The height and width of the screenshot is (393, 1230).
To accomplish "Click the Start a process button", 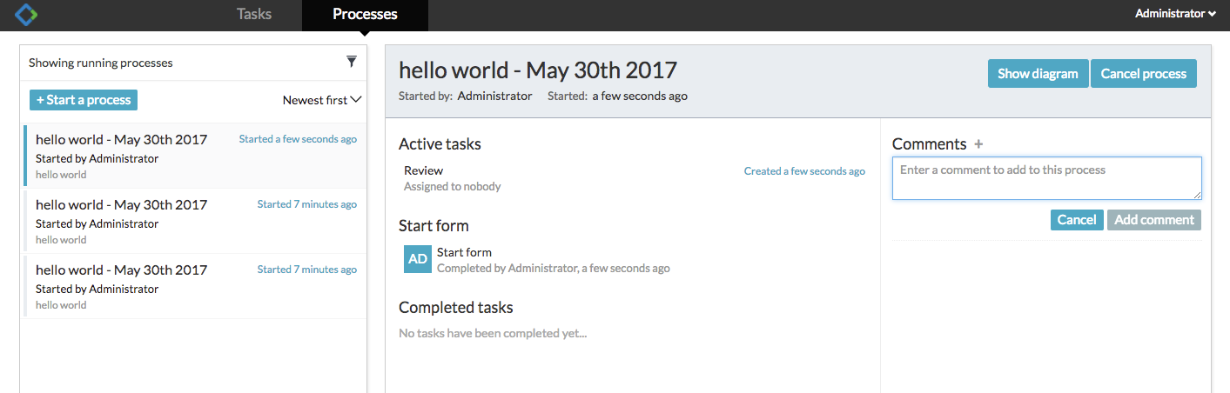I will pos(84,100).
